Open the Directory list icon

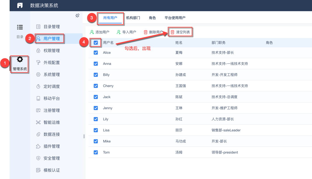tap(20, 27)
